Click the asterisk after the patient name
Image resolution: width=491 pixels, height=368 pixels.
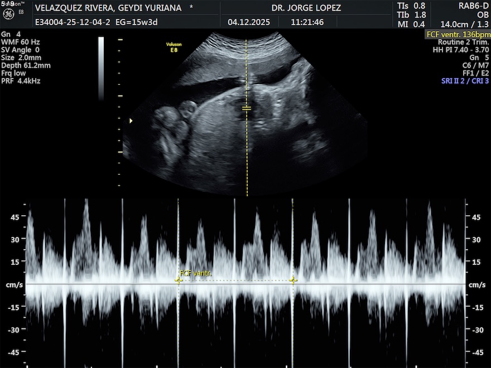coord(192,8)
